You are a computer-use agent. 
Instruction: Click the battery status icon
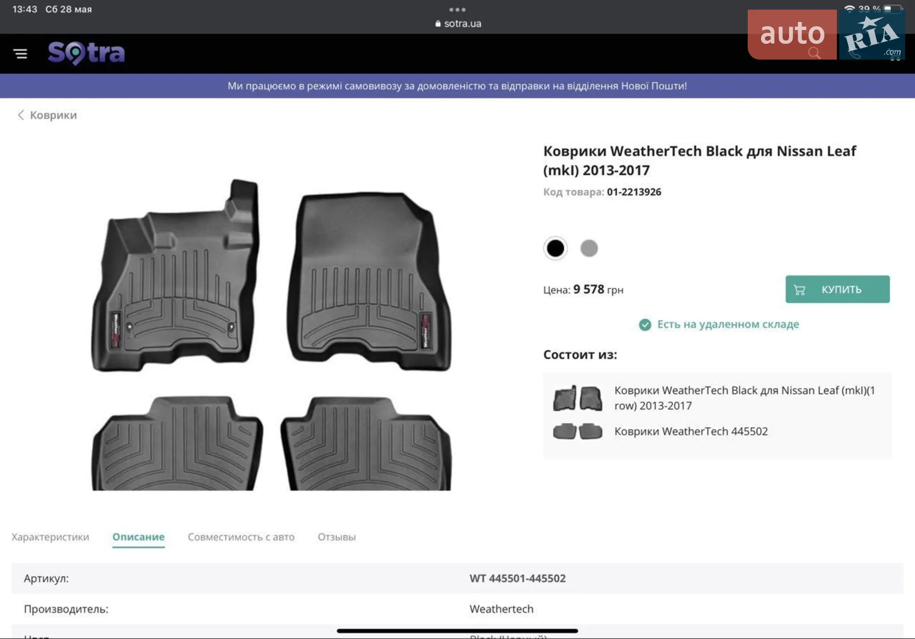pos(893,9)
